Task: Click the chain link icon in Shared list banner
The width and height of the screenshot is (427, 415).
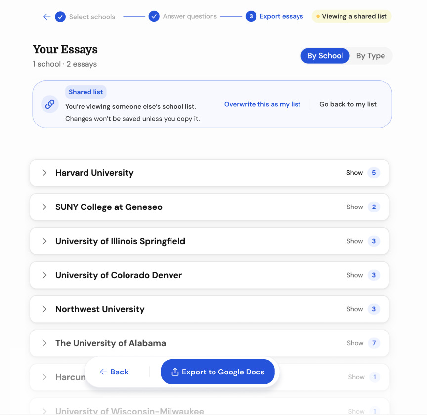Action: (50, 104)
